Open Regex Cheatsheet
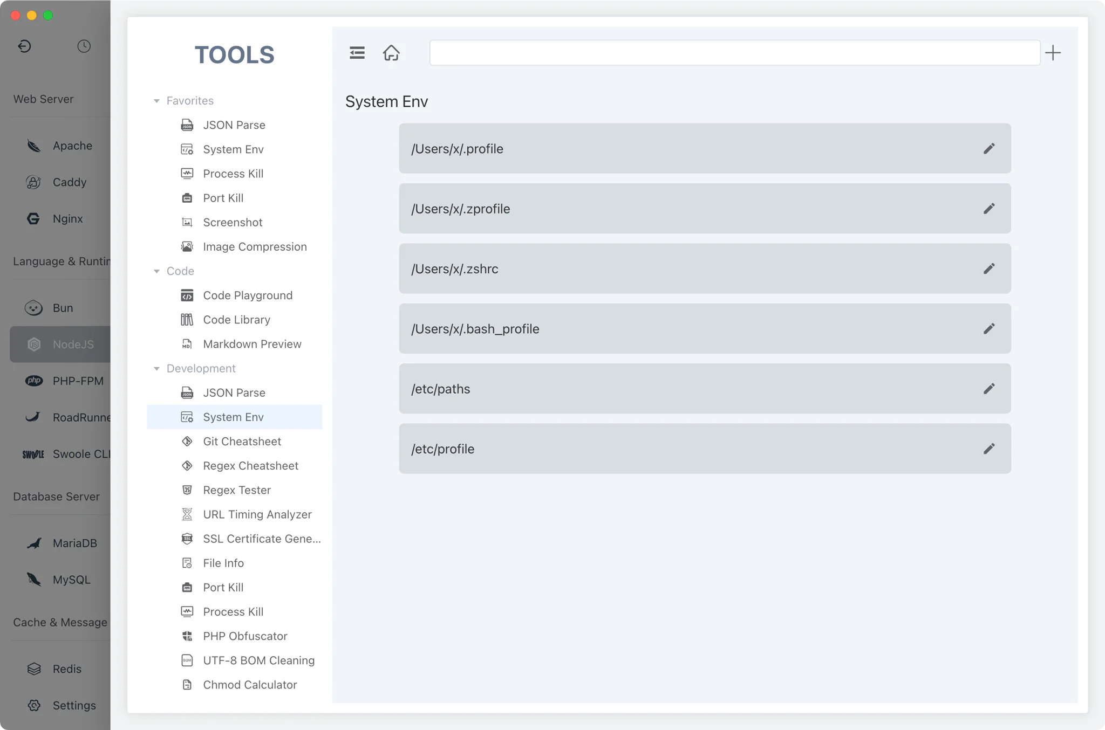 point(234,465)
